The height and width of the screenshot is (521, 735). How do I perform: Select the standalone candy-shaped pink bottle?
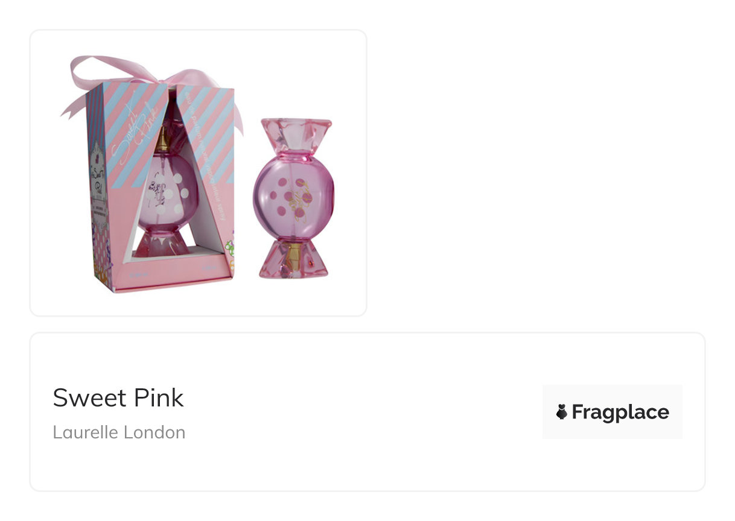pos(293,198)
